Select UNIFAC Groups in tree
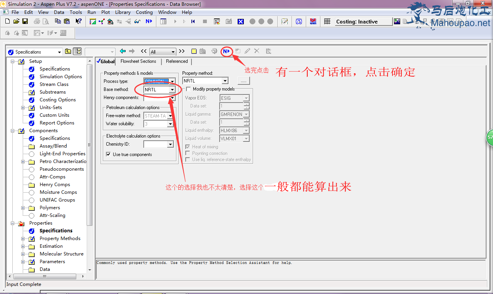Viewport: 493px width, 294px height. pyautogui.click(x=57, y=200)
